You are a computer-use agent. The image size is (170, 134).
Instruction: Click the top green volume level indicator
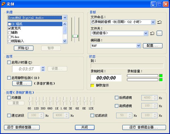(x=161, y=75)
